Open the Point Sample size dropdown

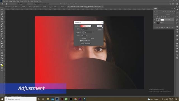(22, 4)
